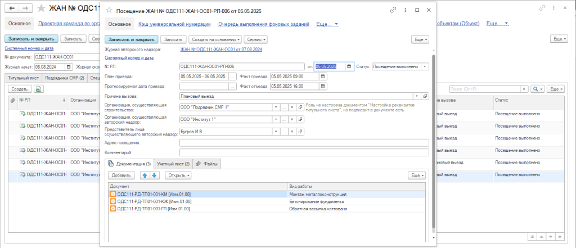Screen dimensions: 576x248
Task: Click paperclip column header in main list
Action: click(13, 100)
